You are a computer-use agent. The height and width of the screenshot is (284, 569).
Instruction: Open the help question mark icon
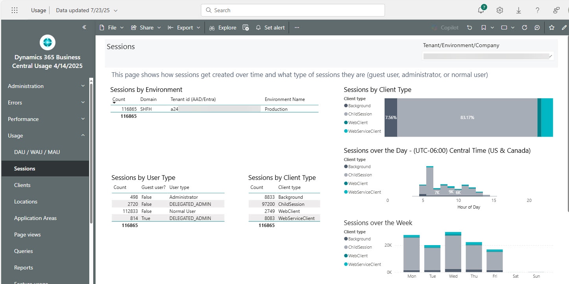(x=538, y=10)
